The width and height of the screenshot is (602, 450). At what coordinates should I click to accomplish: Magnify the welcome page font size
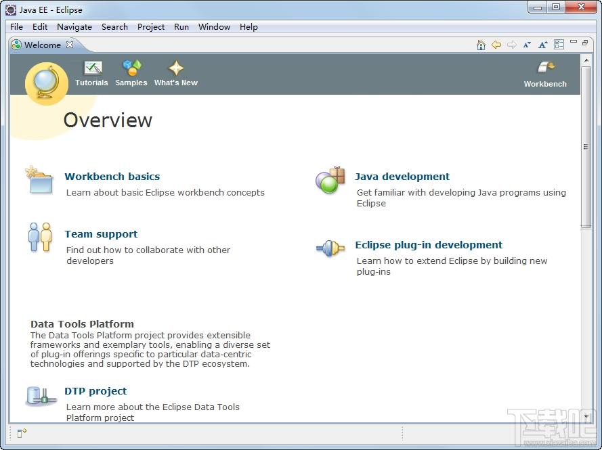(542, 45)
